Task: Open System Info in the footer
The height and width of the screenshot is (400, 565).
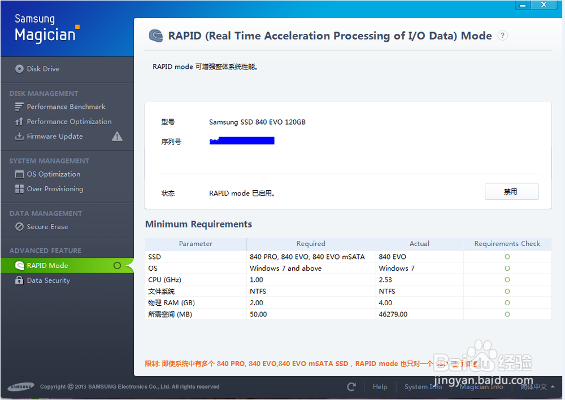Action: click(x=423, y=386)
